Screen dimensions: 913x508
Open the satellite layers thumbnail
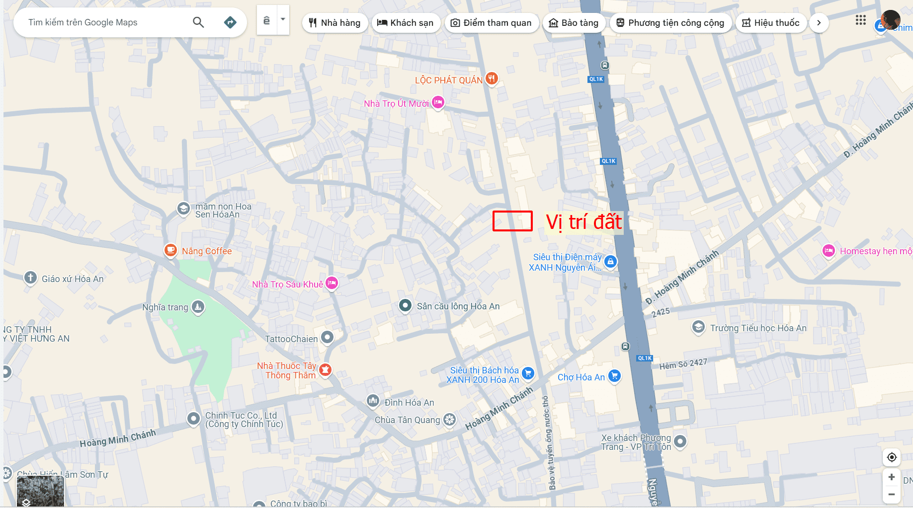click(40, 491)
